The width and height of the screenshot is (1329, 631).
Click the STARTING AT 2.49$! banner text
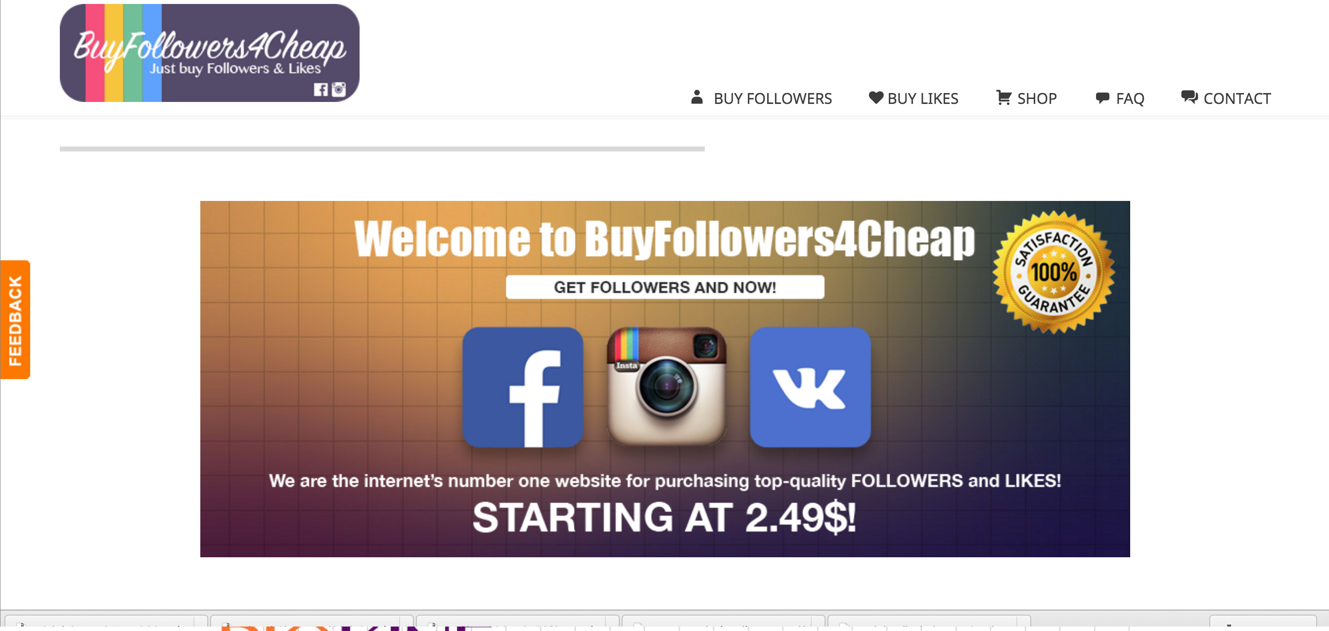pyautogui.click(x=665, y=517)
